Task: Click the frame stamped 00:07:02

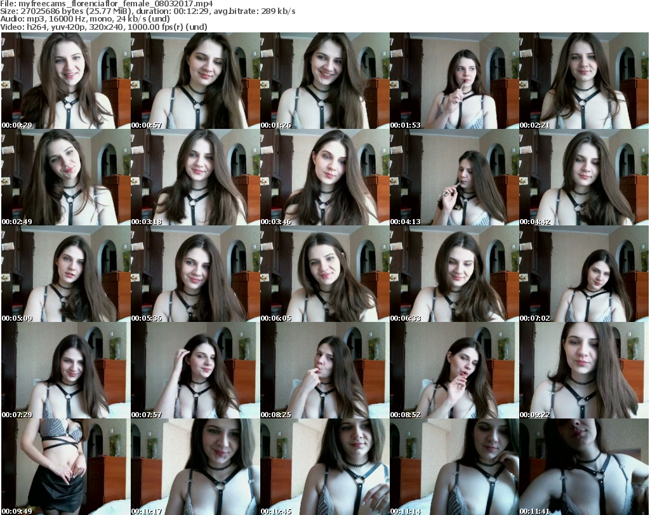Action: [584, 274]
